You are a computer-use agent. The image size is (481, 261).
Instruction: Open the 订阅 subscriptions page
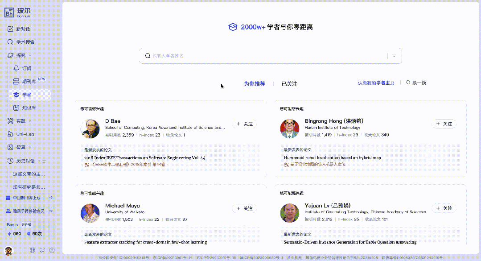[x=26, y=68]
